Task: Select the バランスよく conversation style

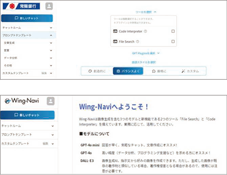Action: pyautogui.click(x=128, y=71)
